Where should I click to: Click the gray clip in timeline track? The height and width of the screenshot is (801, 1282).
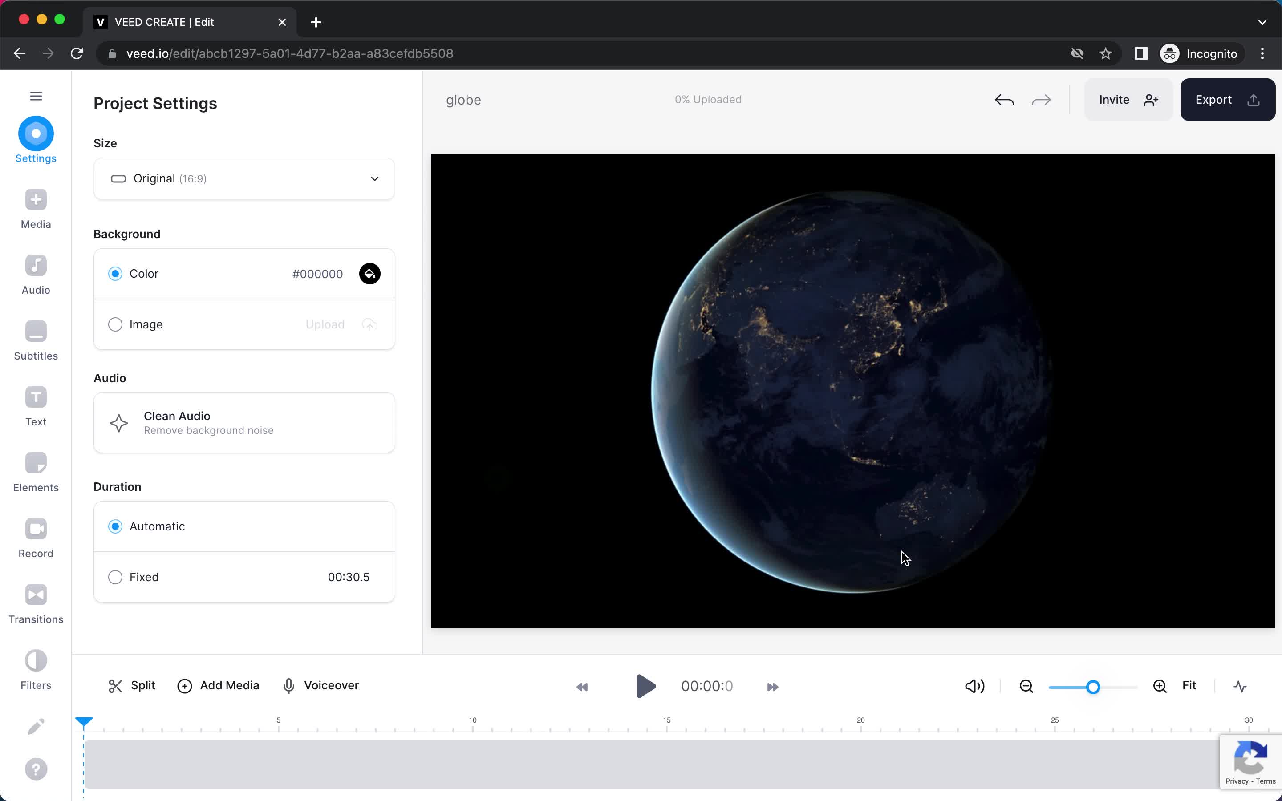[652, 765]
